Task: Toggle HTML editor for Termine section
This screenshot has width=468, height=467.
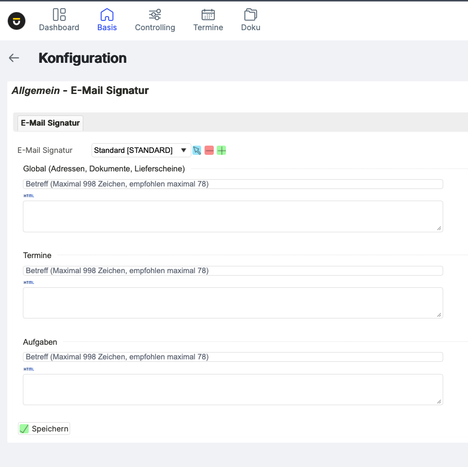Action: [x=29, y=282]
